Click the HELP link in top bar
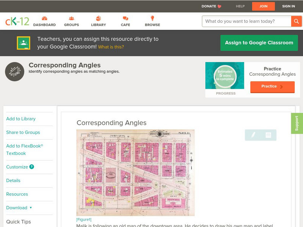303x227 pixels. pyautogui.click(x=240, y=6)
